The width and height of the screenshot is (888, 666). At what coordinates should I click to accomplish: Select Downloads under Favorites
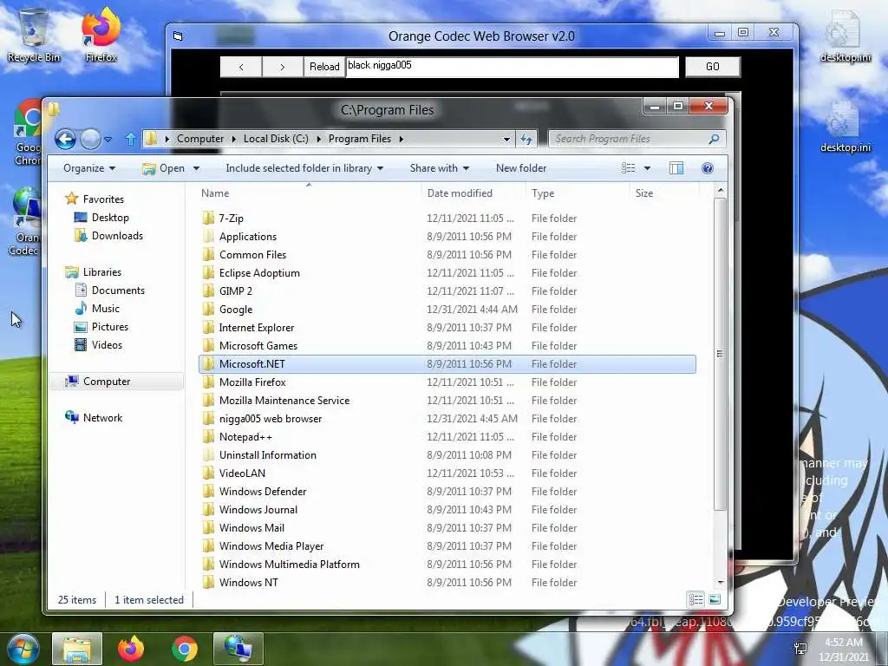(x=117, y=236)
